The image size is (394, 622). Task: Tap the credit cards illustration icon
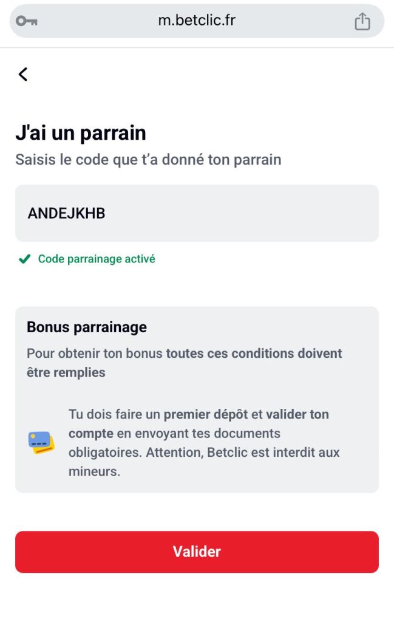coord(41,443)
